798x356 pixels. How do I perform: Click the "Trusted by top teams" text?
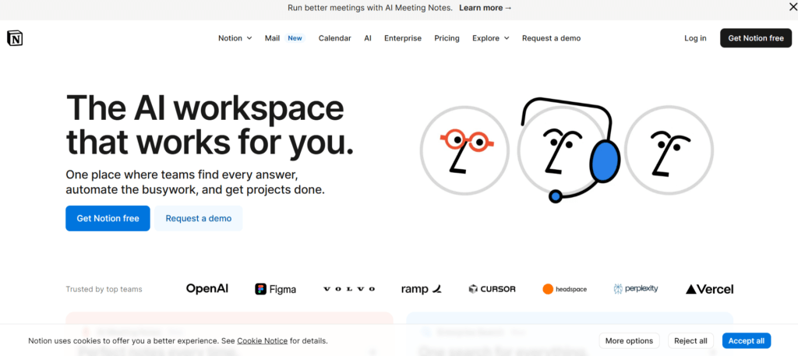[104, 289]
